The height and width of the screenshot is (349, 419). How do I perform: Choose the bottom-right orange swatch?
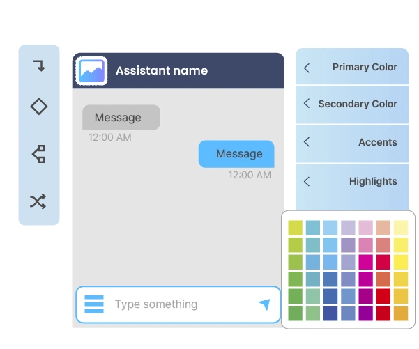(401, 313)
